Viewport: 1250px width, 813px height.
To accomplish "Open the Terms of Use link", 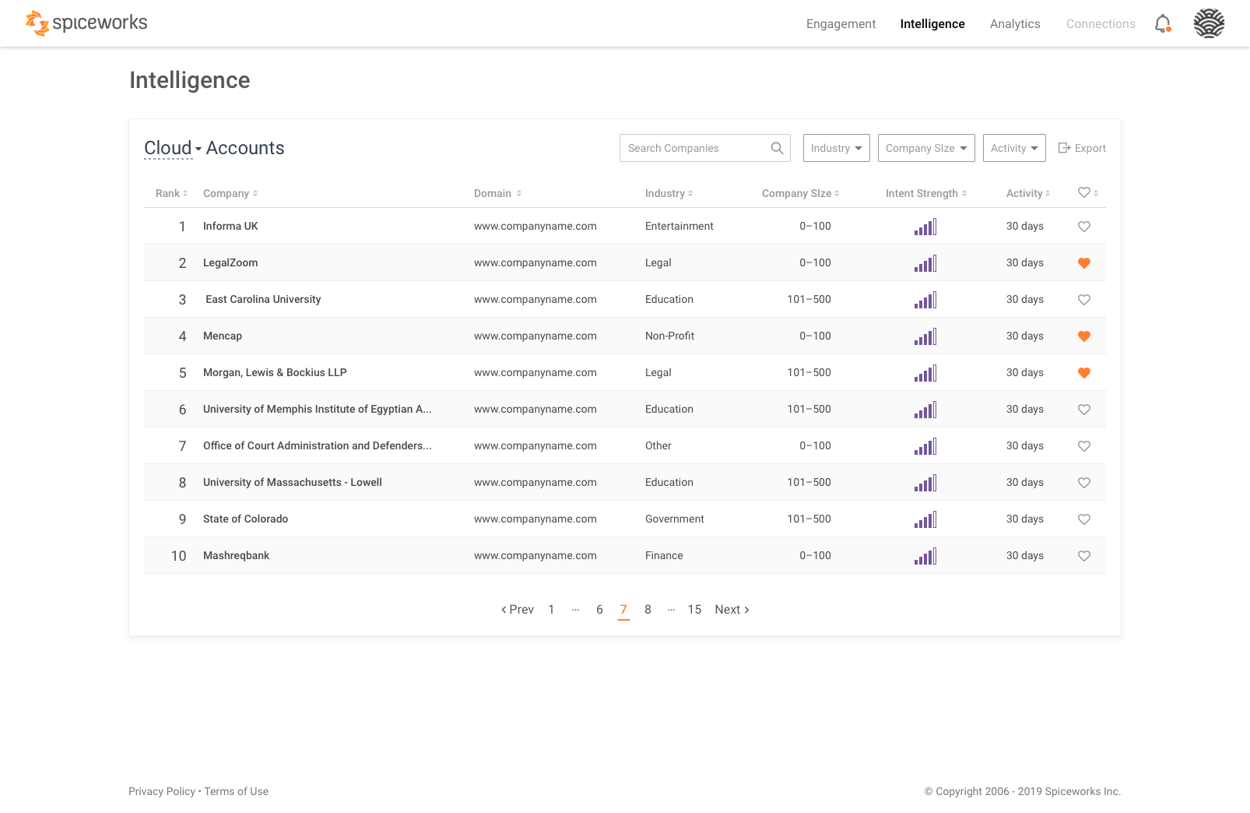I will [x=237, y=791].
